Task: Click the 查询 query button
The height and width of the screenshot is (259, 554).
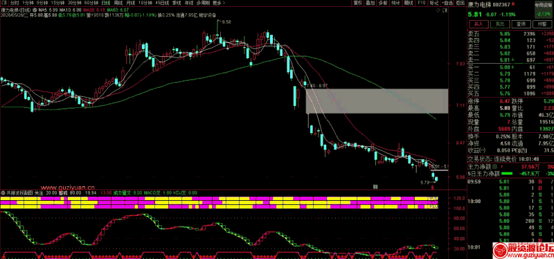Action: pos(521,24)
